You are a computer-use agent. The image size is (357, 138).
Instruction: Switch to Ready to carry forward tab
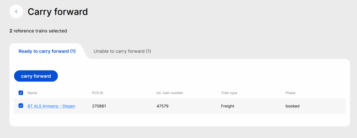47,51
